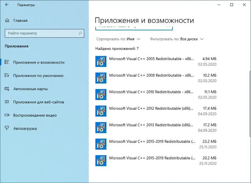
Task: Minimize the Параметры window
Action: point(219,5)
